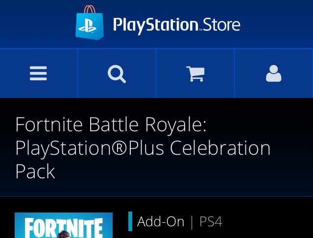Click the Add-On product type label

tap(161, 221)
